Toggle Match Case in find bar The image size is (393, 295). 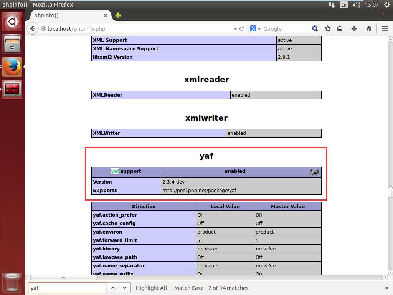(189, 288)
